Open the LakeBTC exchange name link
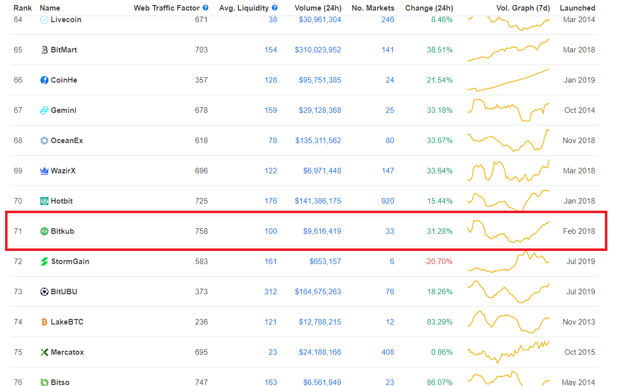The image size is (618, 386). (x=67, y=322)
